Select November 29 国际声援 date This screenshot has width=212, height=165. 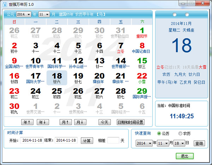[142, 93]
